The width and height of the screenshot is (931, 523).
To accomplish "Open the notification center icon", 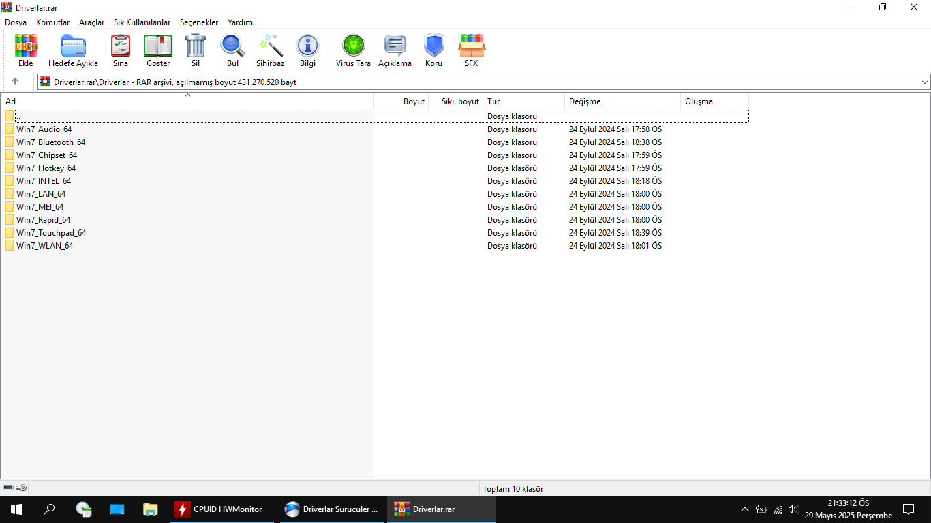I will coord(909,509).
